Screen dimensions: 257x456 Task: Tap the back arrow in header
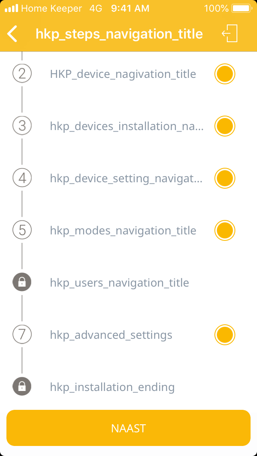(x=13, y=34)
